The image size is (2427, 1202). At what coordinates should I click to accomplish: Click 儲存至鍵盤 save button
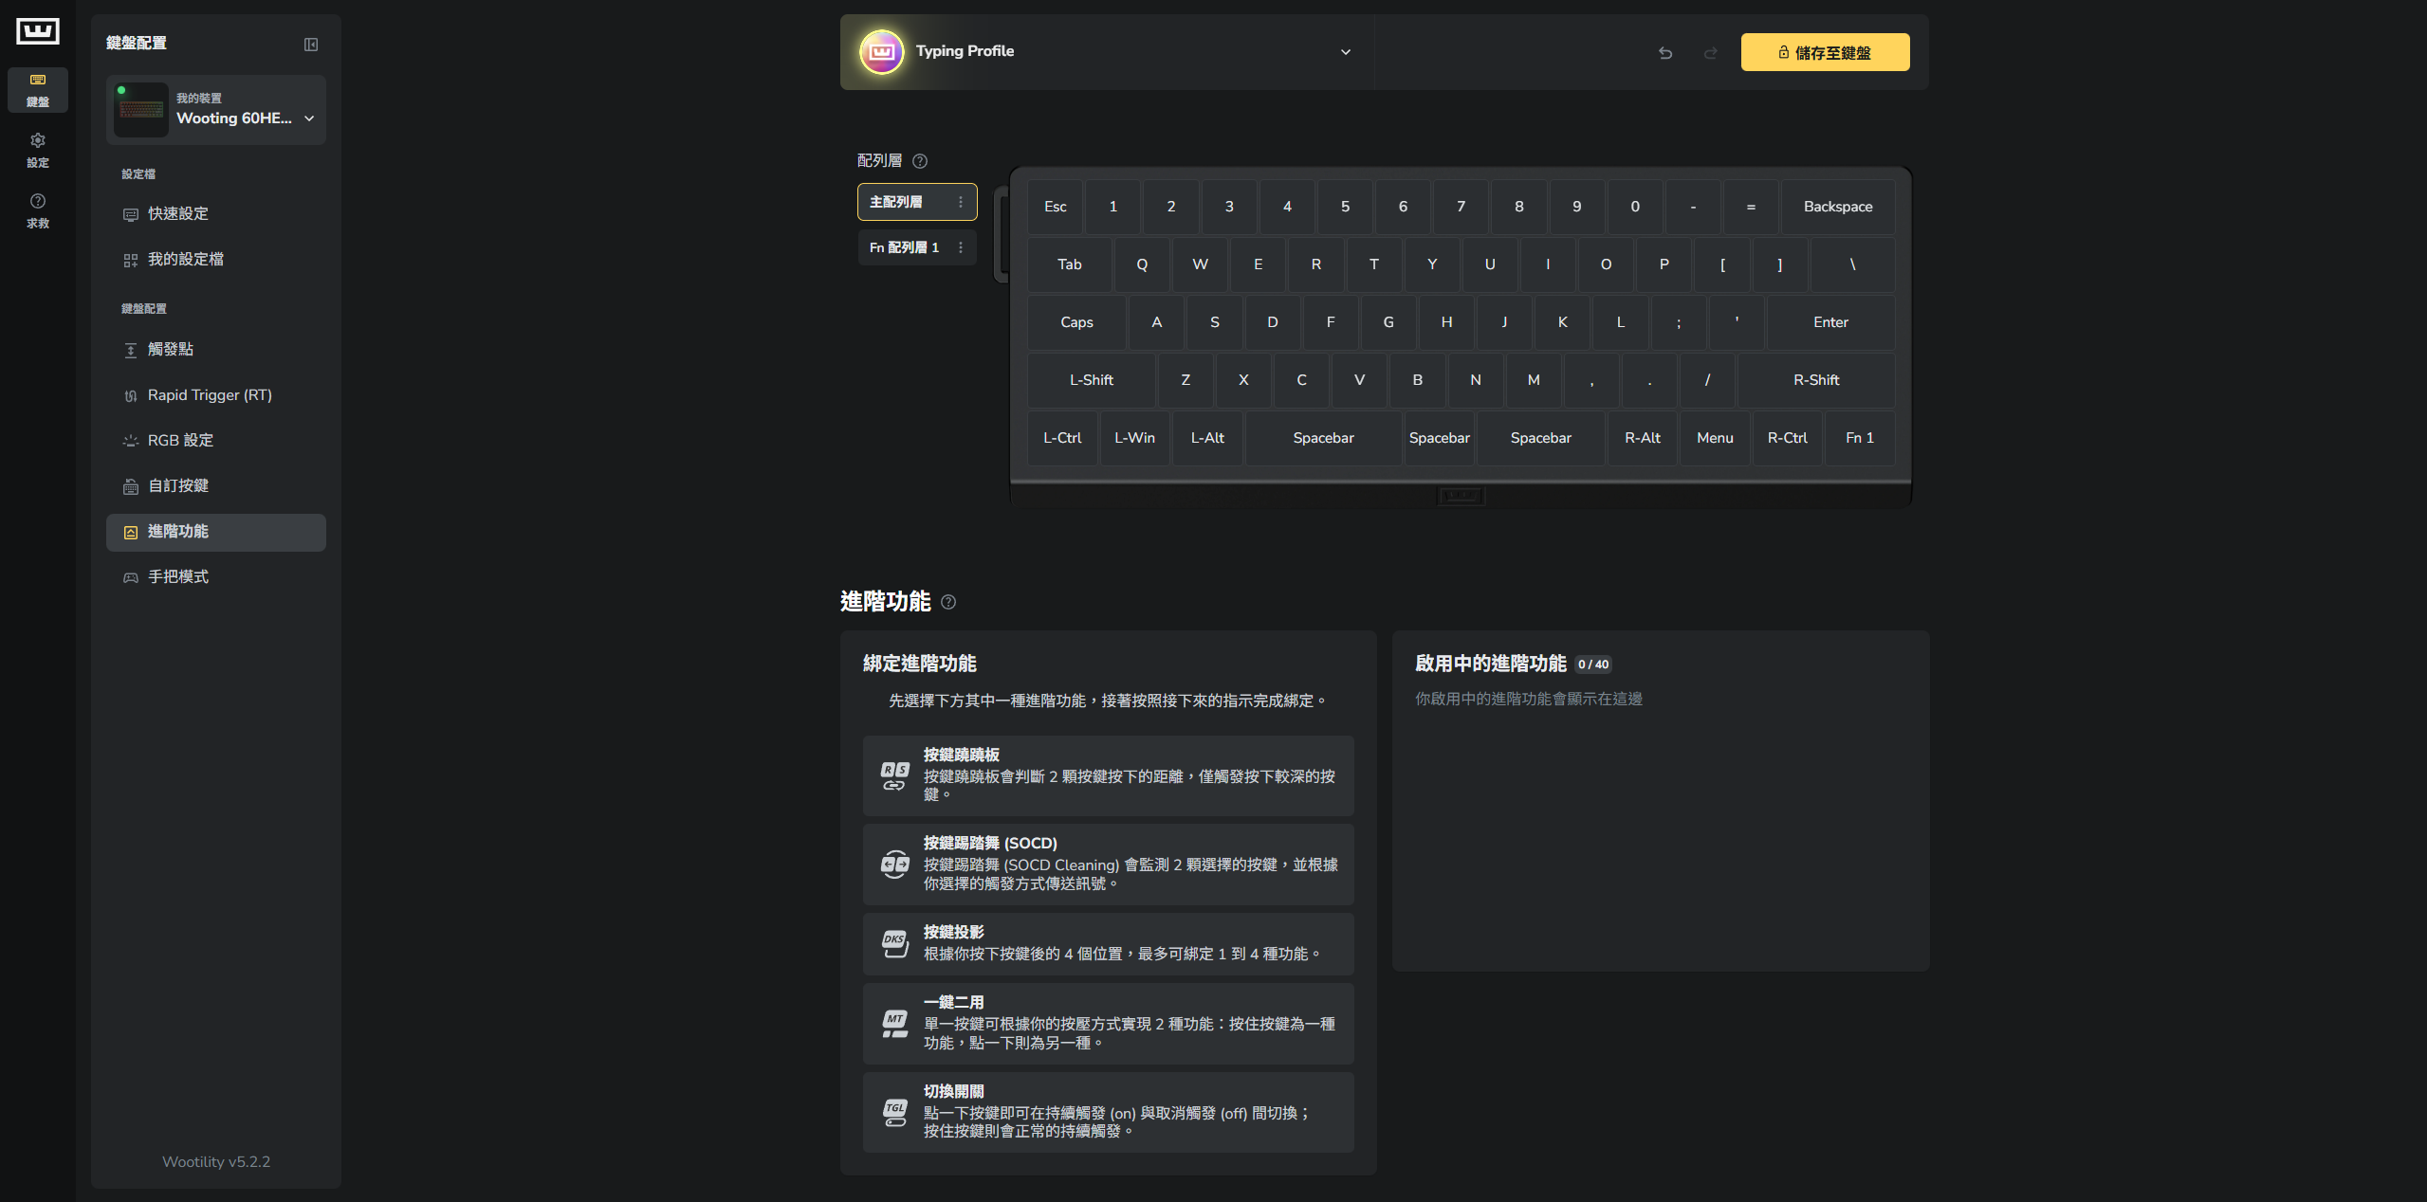pyautogui.click(x=1825, y=53)
